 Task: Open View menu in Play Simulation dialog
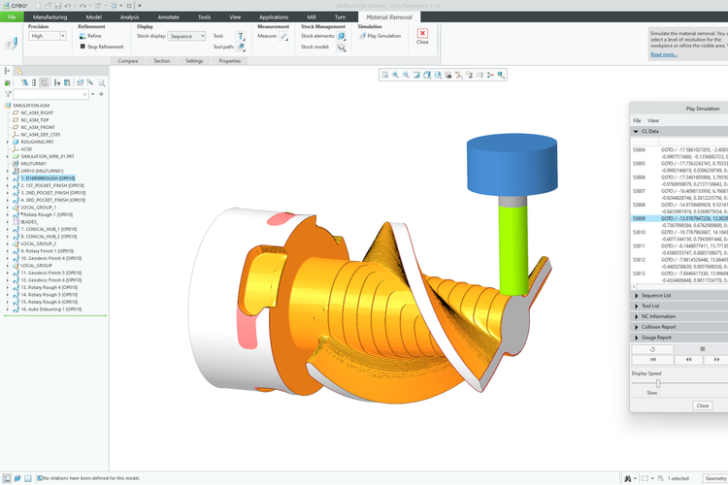[653, 120]
